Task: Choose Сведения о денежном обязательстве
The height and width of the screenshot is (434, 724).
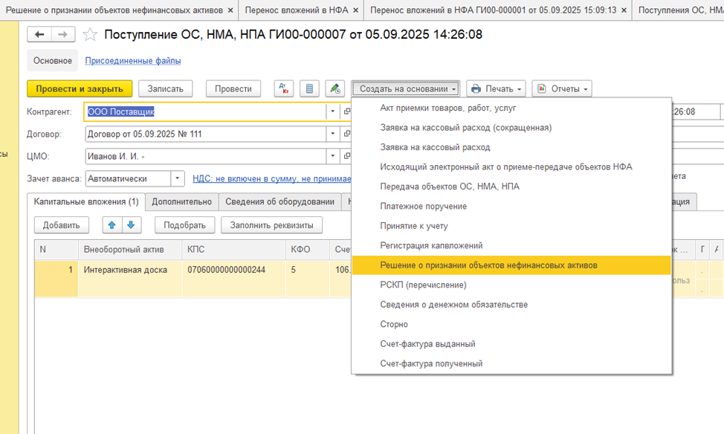Action: (511, 305)
